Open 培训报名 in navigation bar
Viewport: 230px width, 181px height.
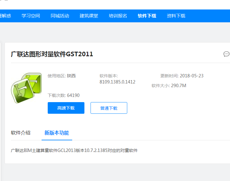[x=118, y=16]
